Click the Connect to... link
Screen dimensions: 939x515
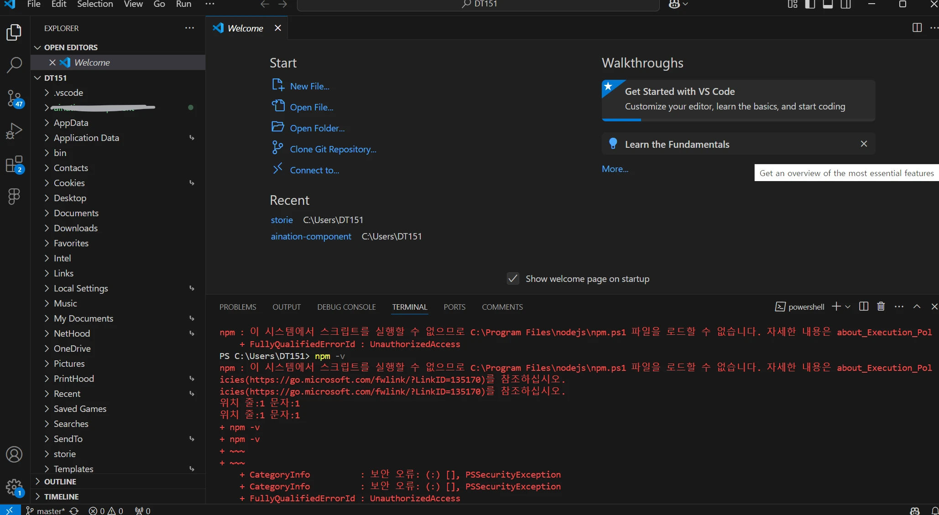click(314, 170)
